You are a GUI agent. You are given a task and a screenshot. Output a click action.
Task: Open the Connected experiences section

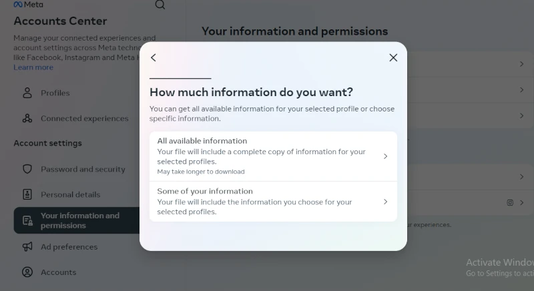84,118
